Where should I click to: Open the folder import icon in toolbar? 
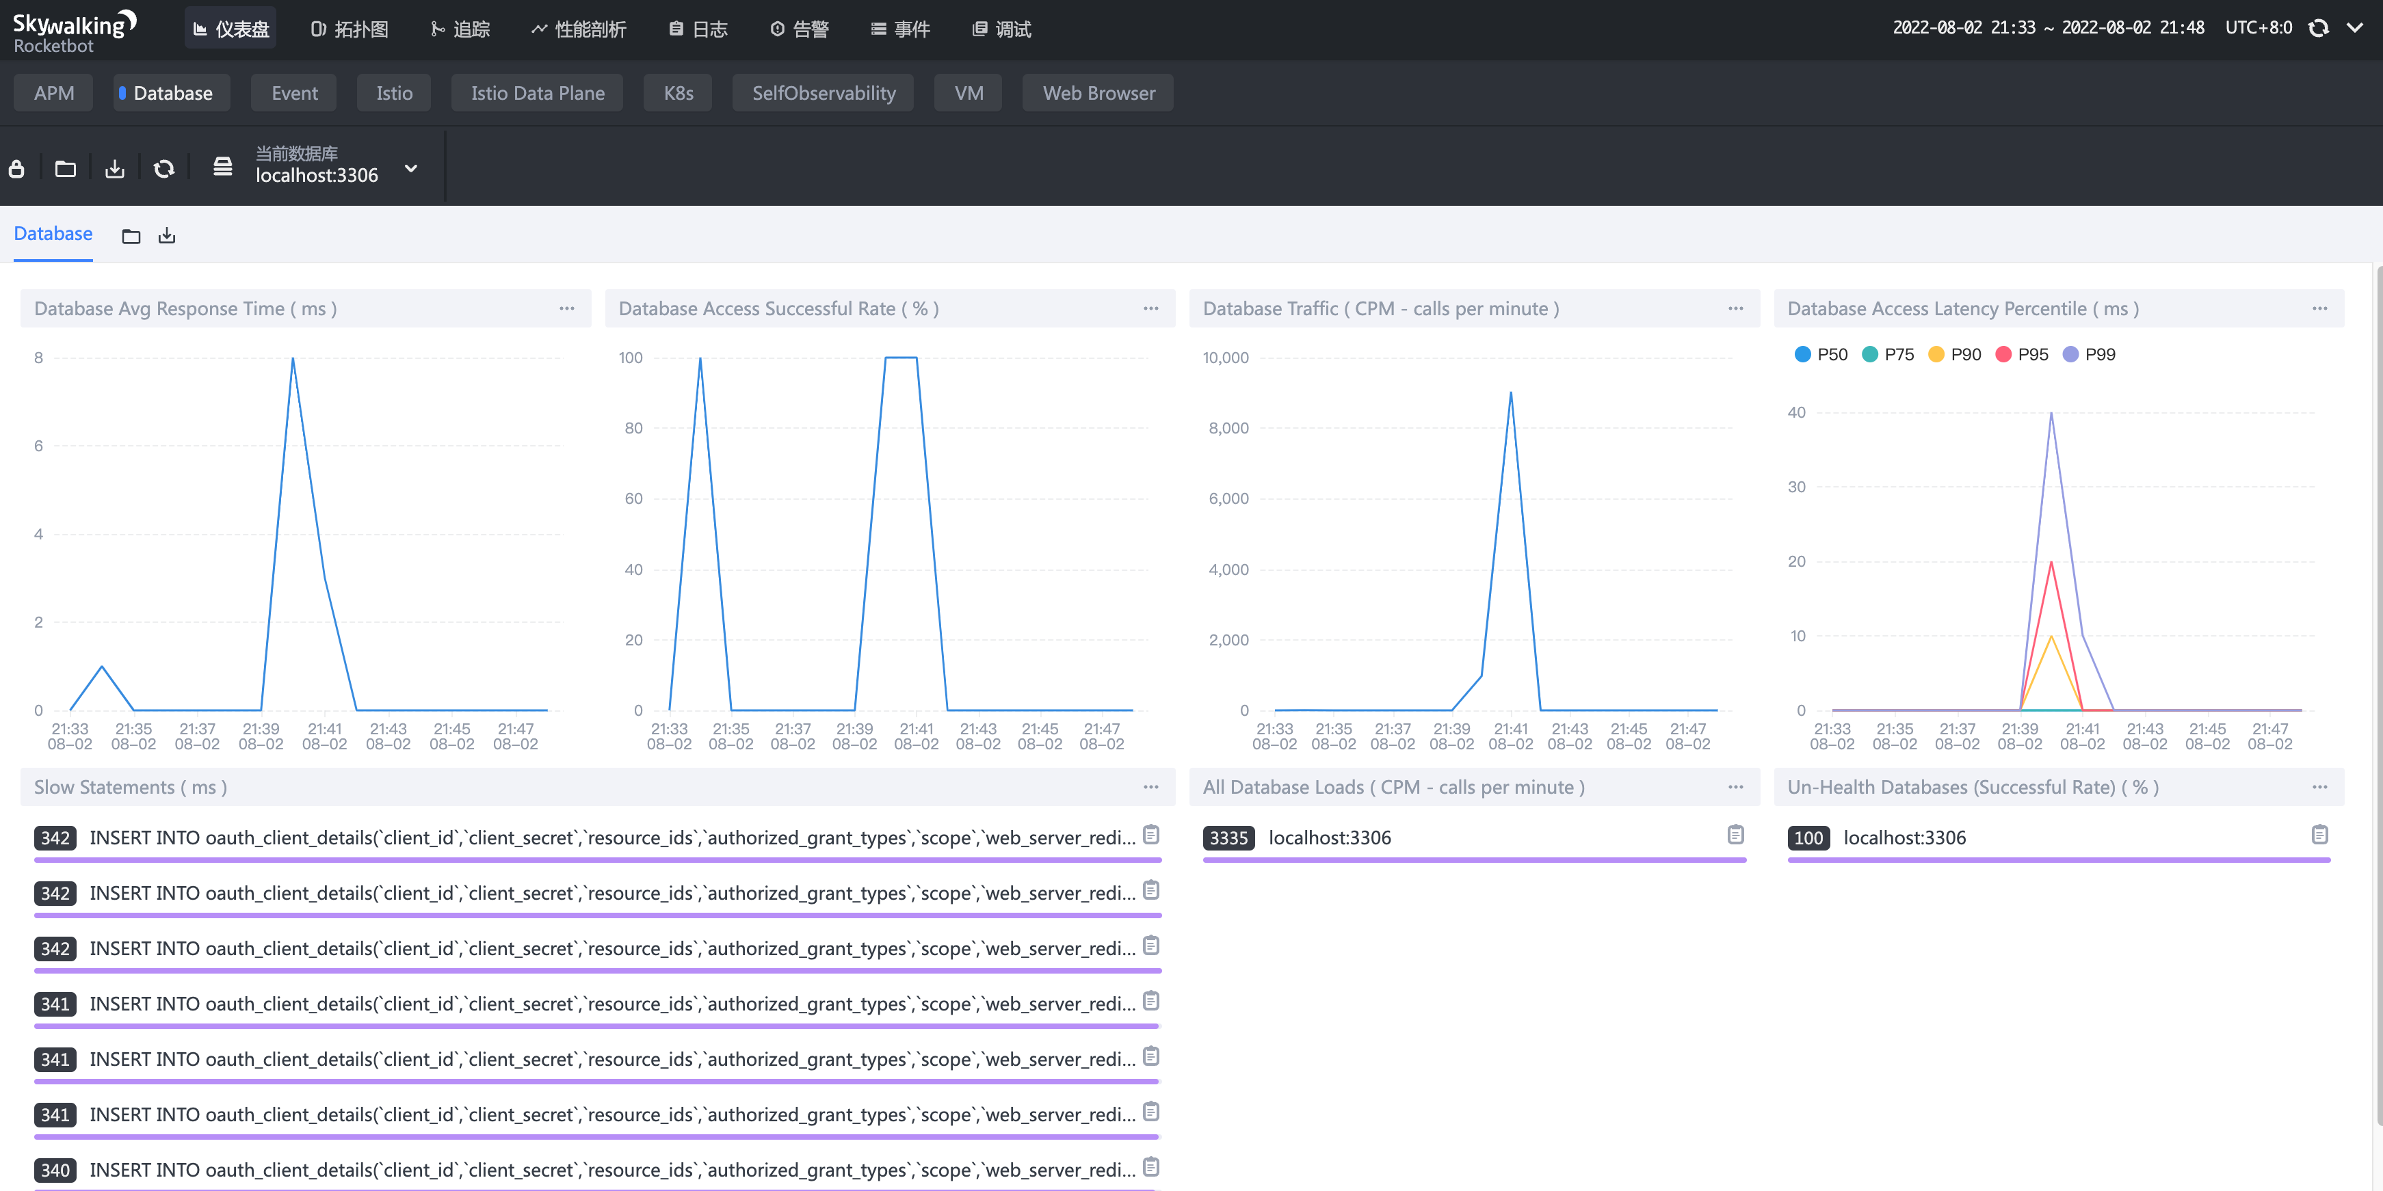66,168
